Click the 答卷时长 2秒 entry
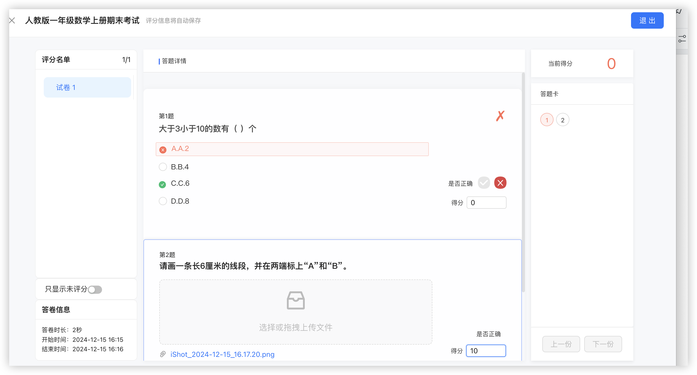 (62, 330)
